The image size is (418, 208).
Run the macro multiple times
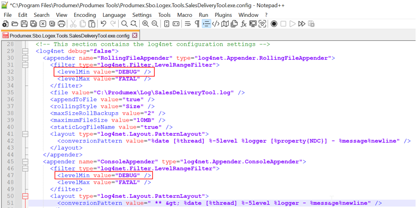(302, 24)
